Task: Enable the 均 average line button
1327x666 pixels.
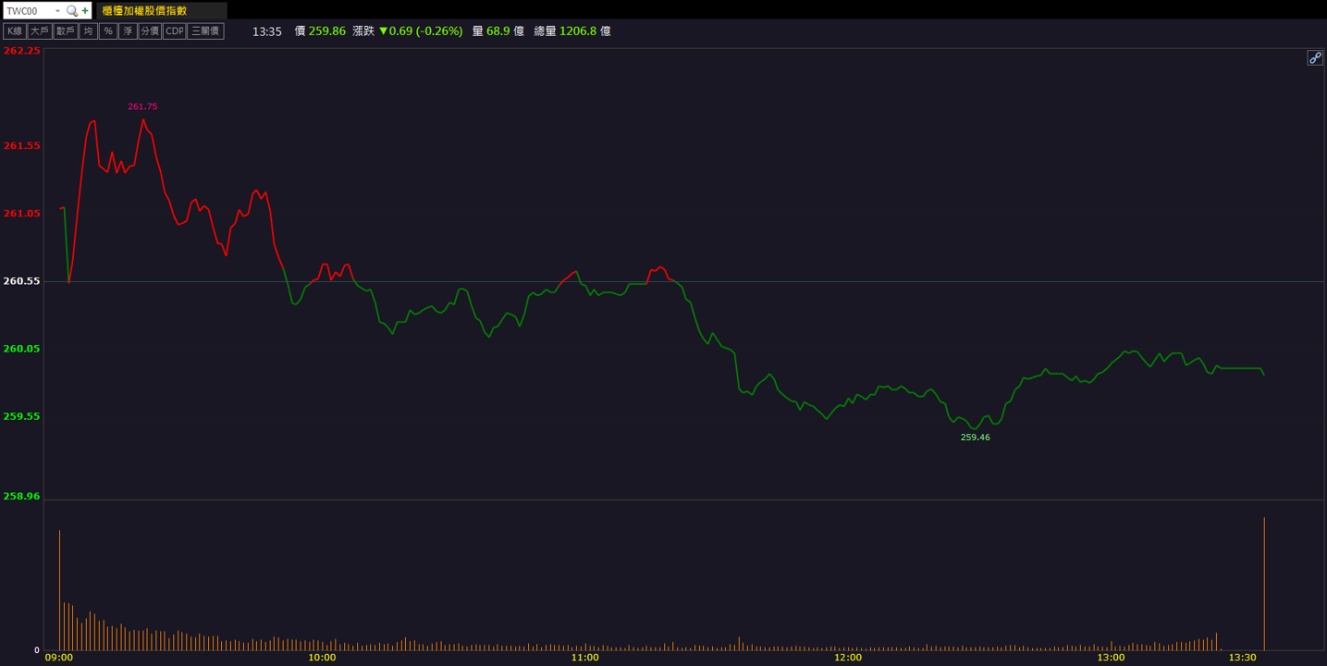Action: click(x=88, y=31)
